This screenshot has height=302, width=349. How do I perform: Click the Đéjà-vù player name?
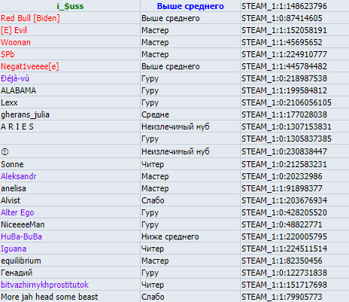pyautogui.click(x=15, y=78)
